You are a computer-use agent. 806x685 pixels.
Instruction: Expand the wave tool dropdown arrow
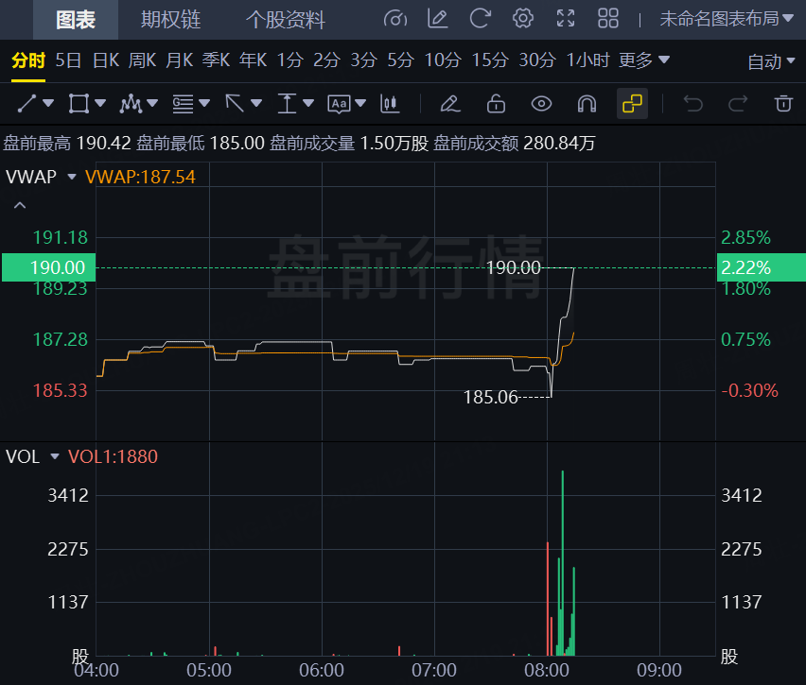pos(152,104)
